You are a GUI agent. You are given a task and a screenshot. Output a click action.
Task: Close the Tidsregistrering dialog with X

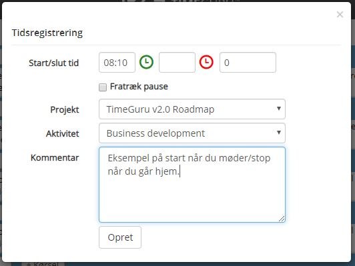click(340, 15)
